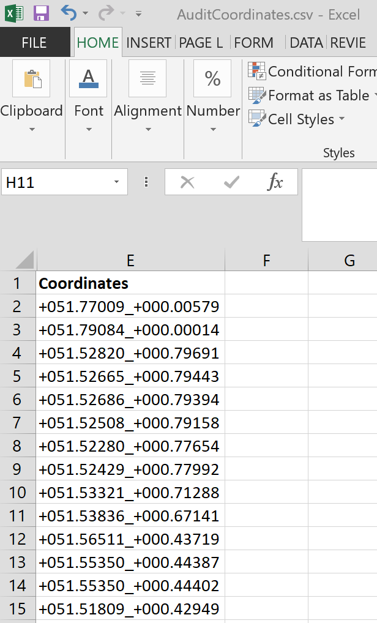Screen dimensions: 377x623
Task: Click the Undo arrow icon
Action: click(68, 13)
